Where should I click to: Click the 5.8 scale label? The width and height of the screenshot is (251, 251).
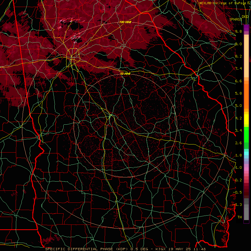coord(238,93)
